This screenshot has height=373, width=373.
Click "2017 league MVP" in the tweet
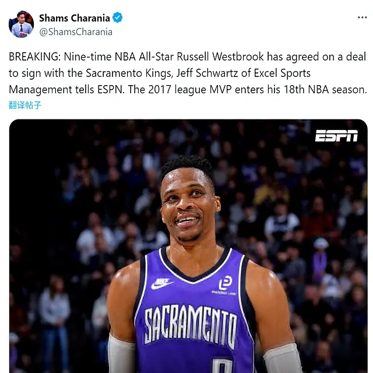tap(190, 90)
